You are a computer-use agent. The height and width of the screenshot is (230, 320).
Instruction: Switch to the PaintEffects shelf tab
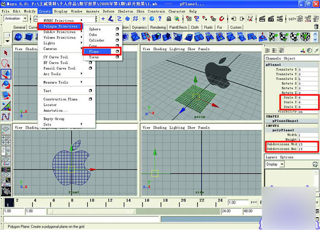click(x=178, y=27)
